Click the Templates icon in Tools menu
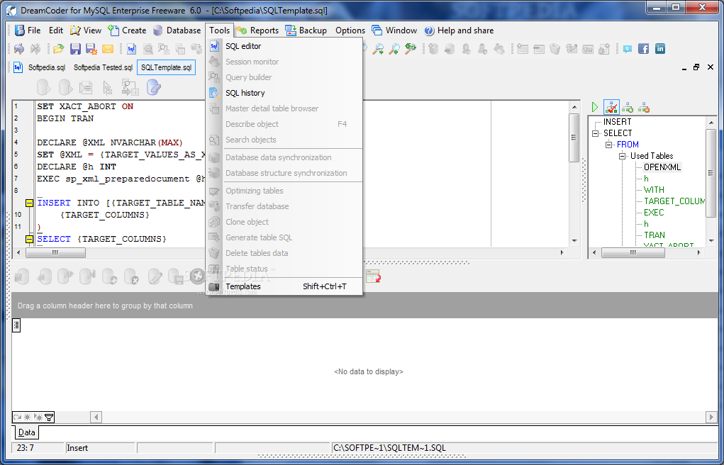The image size is (724, 465). pyautogui.click(x=214, y=286)
